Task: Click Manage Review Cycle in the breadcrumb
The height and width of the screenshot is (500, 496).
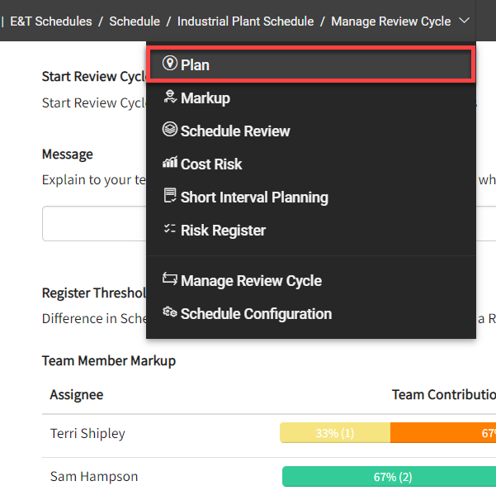Action: click(390, 21)
